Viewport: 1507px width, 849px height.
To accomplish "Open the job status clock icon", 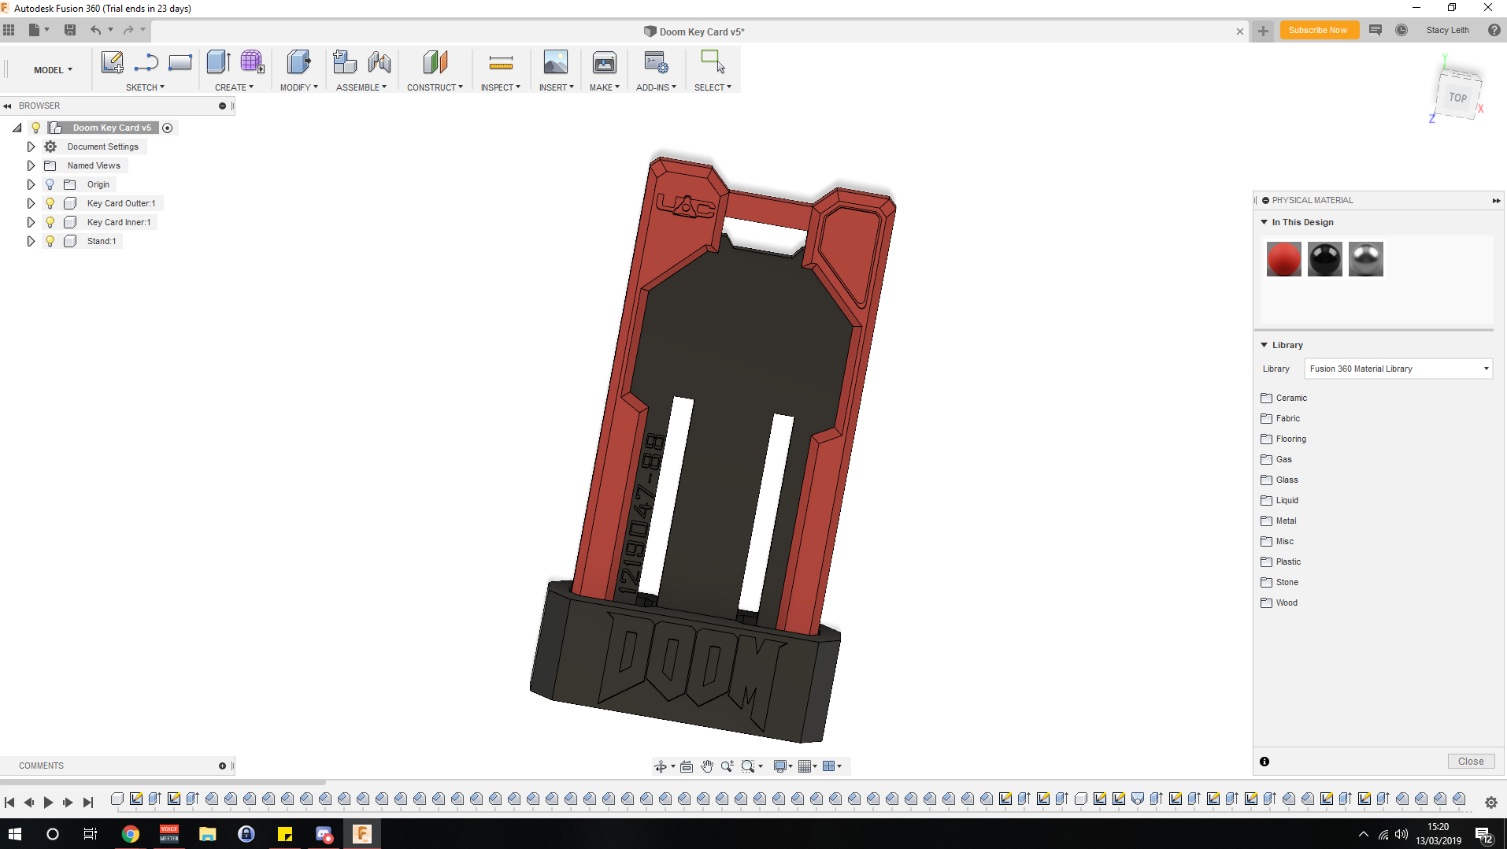I will coord(1401,30).
